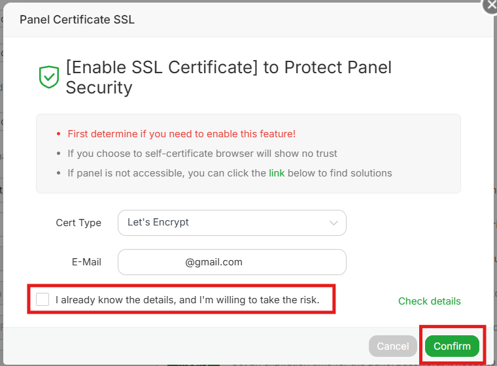Viewport: 497px width, 366px height.
Task: Open the Check details link
Action: point(429,301)
